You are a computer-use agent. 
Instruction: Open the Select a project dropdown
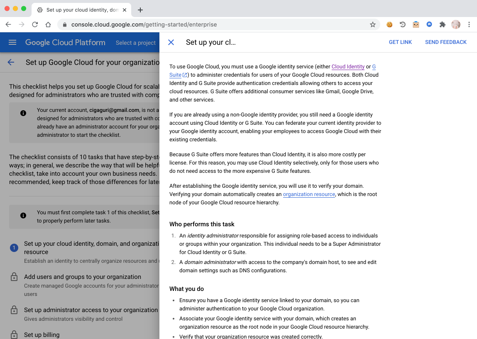coord(136,43)
